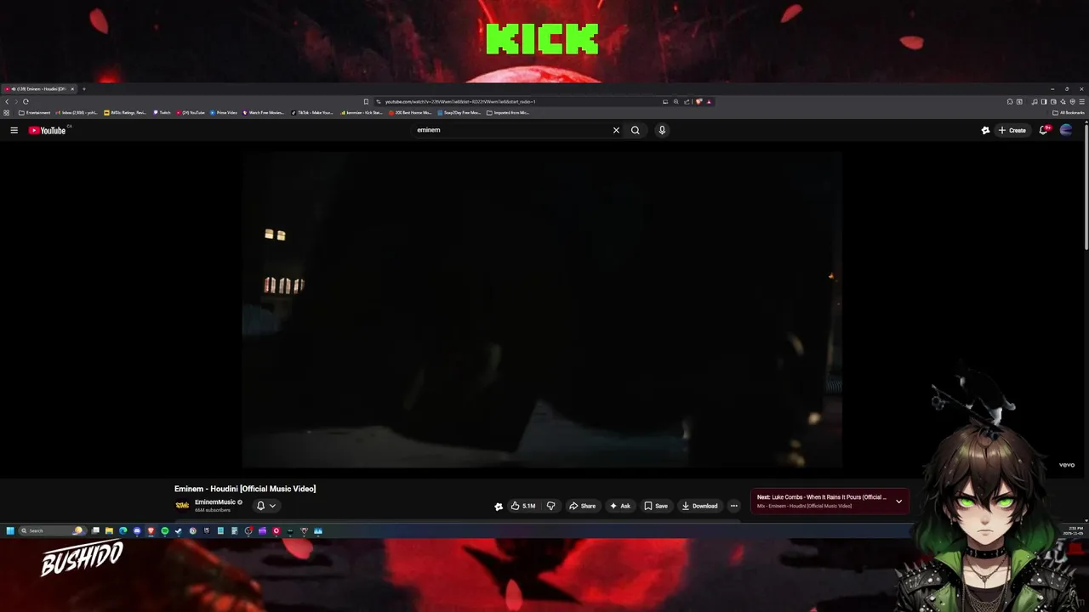Save video to a playlist

point(656,506)
